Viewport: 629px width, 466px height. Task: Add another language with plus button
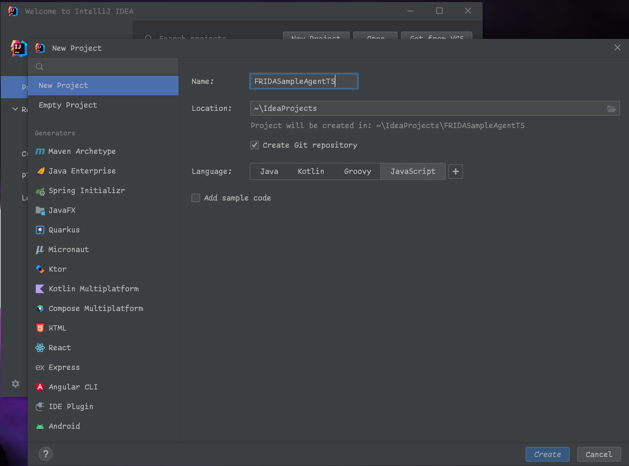pyautogui.click(x=456, y=171)
